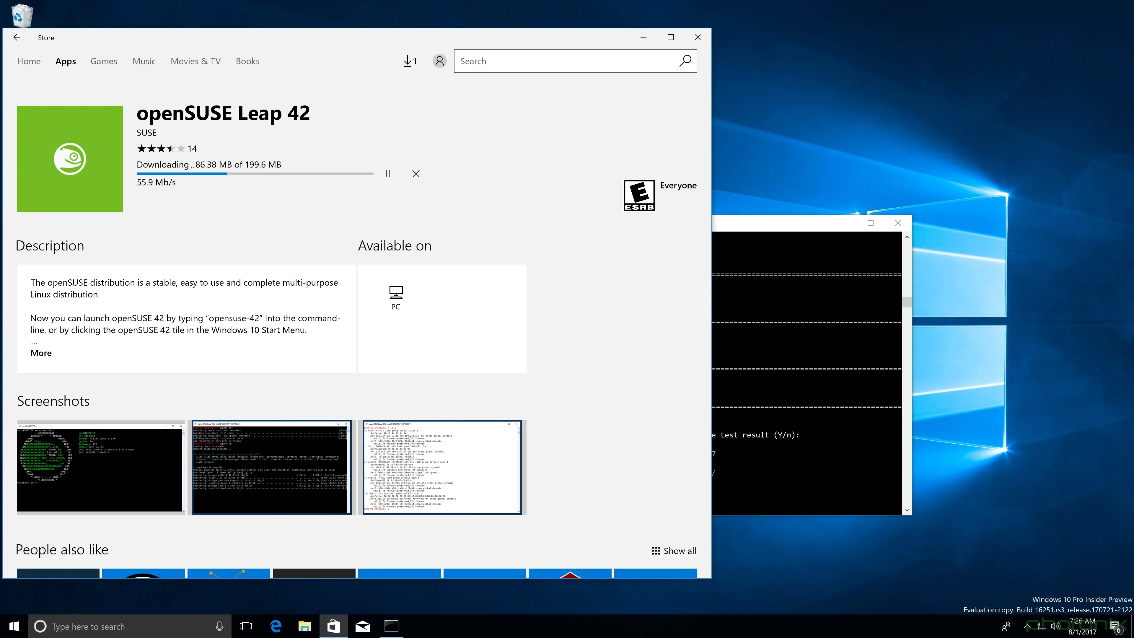Click the SUSE publisher name
1134x638 pixels.
tap(146, 133)
